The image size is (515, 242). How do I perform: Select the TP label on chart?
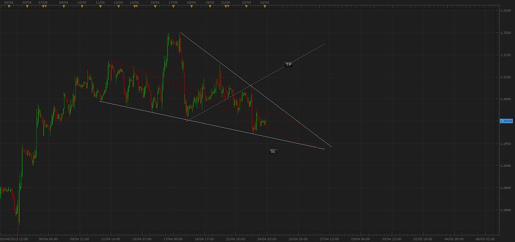point(288,65)
